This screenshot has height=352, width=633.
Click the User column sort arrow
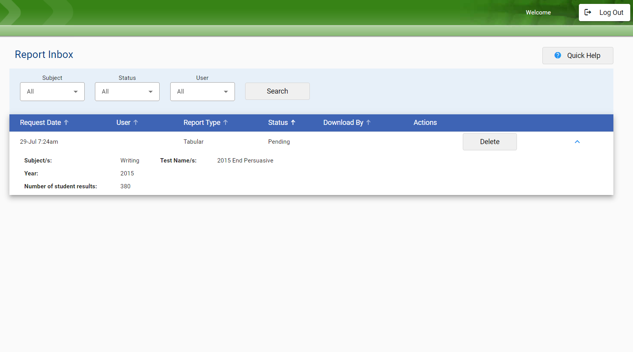136,123
